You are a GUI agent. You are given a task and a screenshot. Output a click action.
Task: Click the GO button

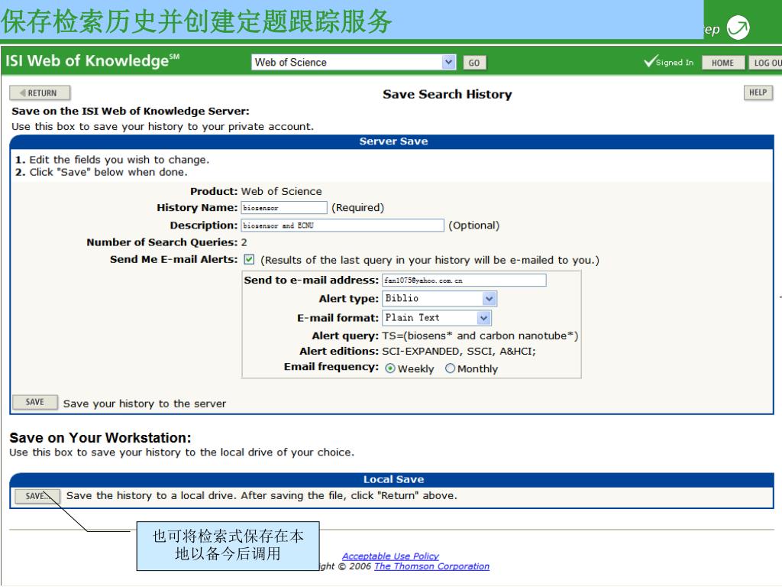pos(474,63)
